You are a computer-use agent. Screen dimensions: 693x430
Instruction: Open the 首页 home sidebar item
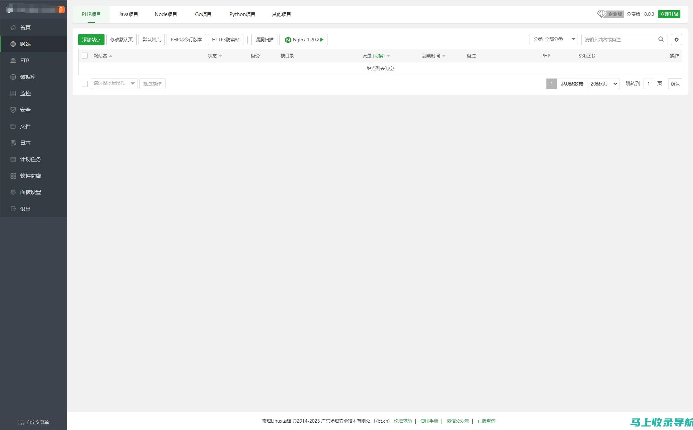pyautogui.click(x=33, y=27)
